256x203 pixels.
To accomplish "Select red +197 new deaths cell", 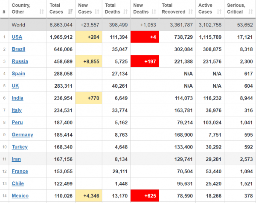I will point(145,61).
